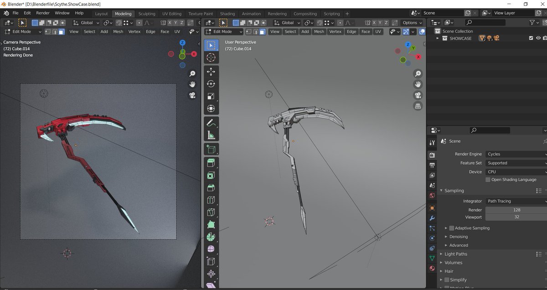This screenshot has height=290, width=547.
Task: Open Object Data properties green triangle icon
Action: coord(432,258)
